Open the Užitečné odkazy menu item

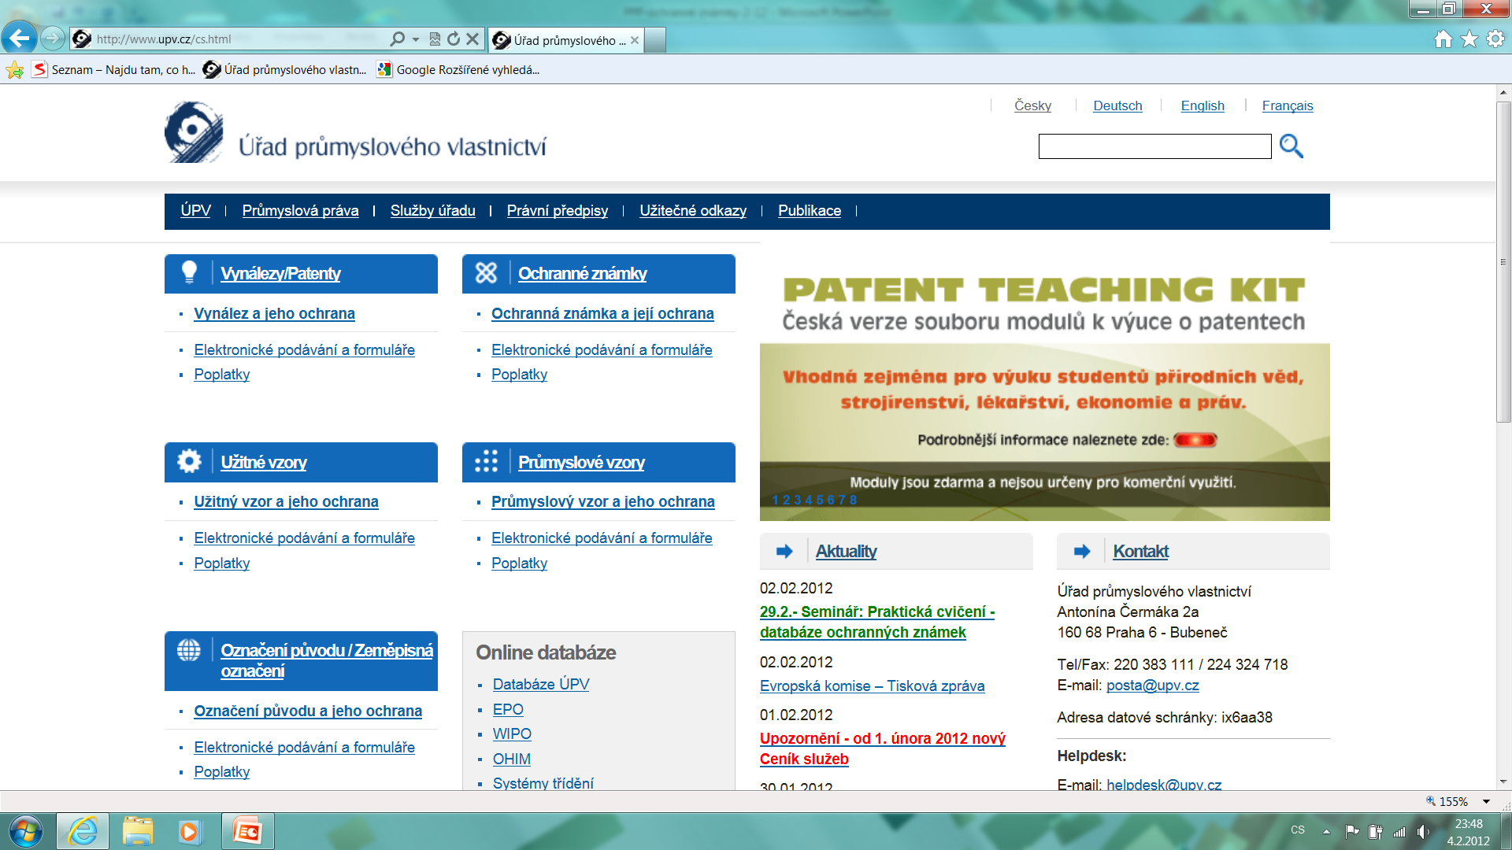693,210
